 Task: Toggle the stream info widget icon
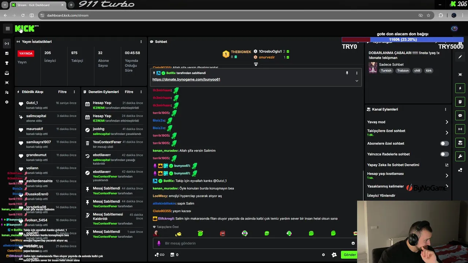(460, 143)
